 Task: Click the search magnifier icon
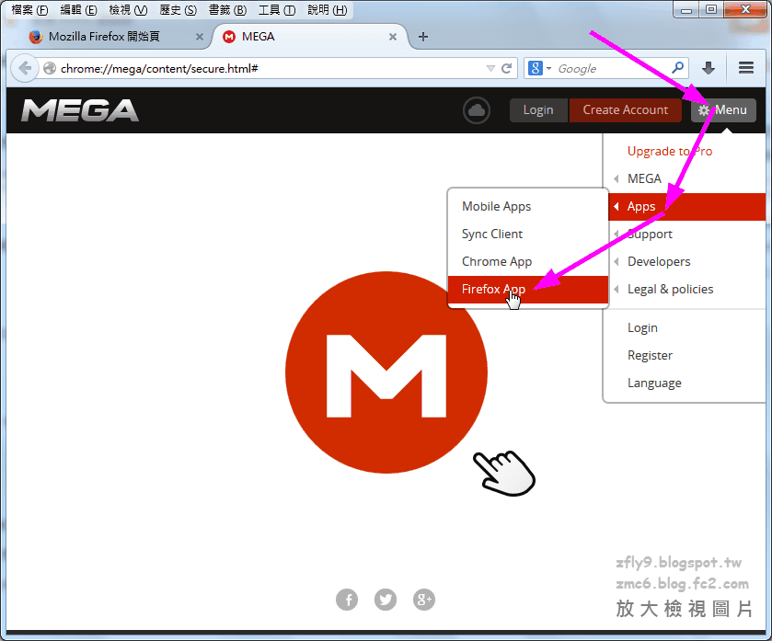coord(677,67)
